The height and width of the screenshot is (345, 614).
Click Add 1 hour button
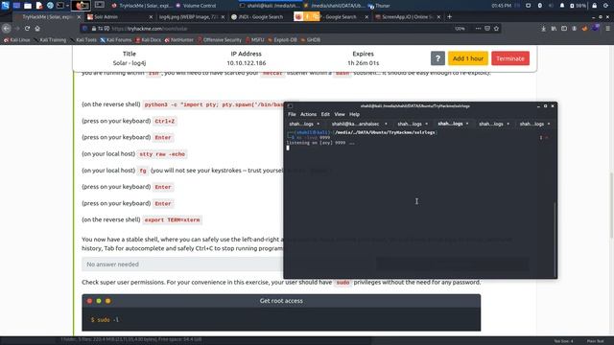468,58
